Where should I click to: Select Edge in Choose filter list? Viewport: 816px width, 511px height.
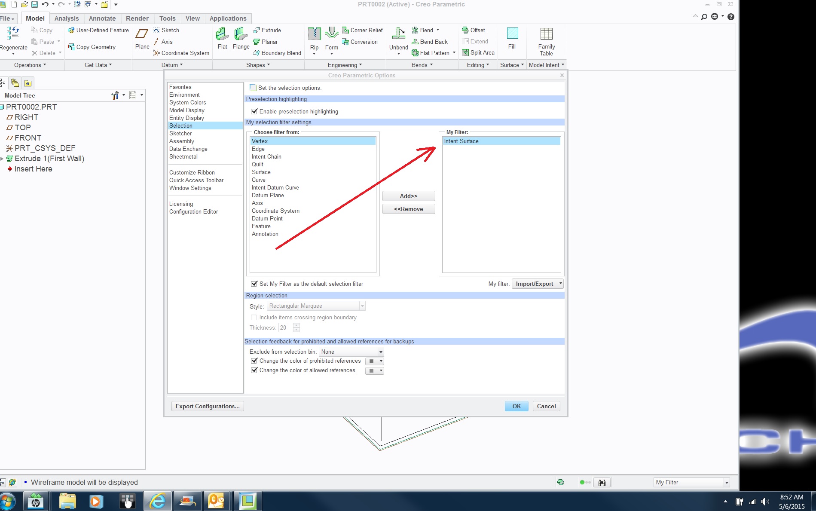point(313,149)
